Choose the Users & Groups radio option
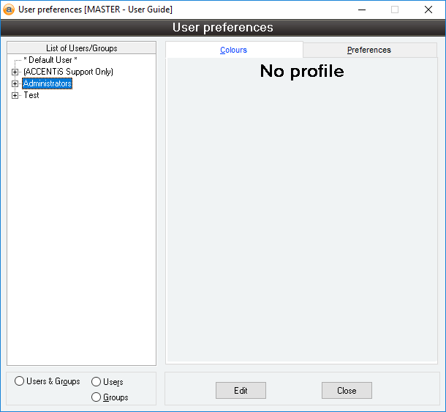The height and width of the screenshot is (412, 446). pos(20,381)
